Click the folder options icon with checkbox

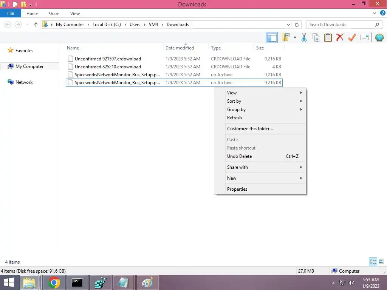click(x=286, y=37)
